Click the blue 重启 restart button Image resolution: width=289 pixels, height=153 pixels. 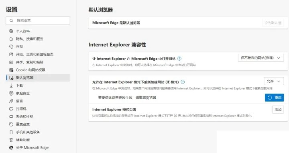(274, 98)
